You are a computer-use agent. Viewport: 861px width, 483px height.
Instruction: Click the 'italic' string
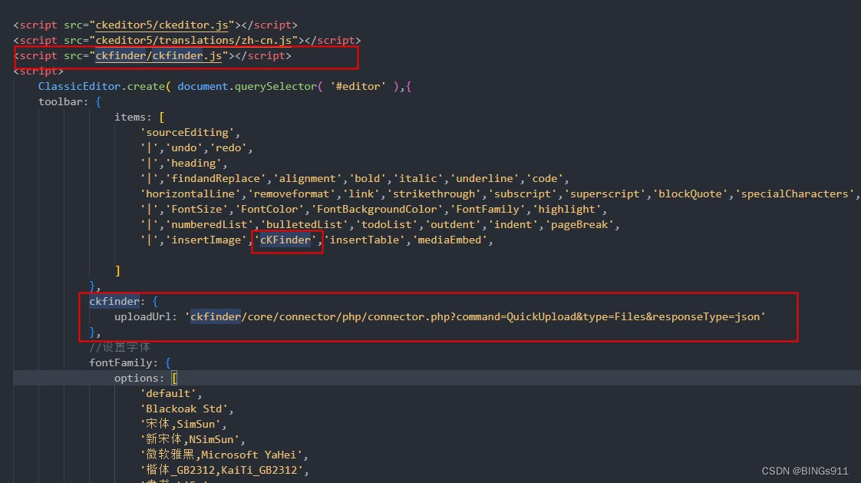click(x=418, y=179)
